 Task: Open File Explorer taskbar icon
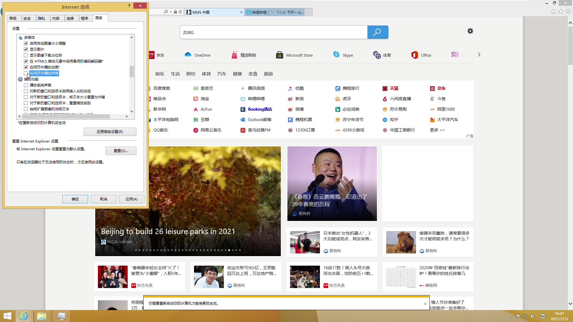tap(42, 316)
